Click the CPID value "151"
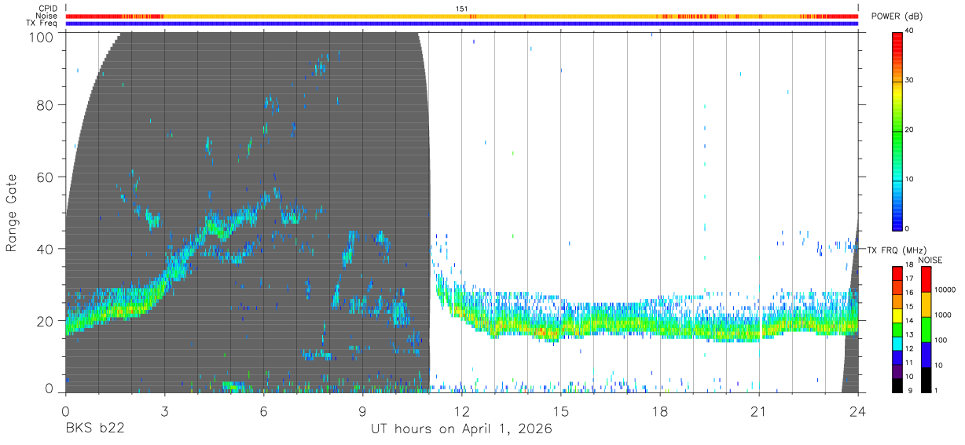965x445 pixels. [462, 9]
